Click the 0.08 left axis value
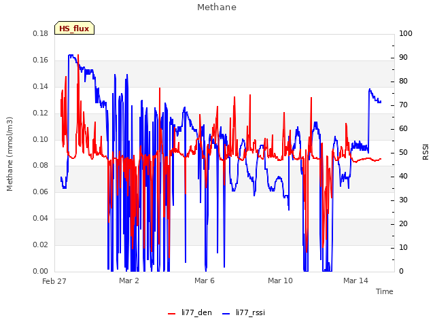This screenshot has width=435, height=326. pyautogui.click(x=41, y=166)
